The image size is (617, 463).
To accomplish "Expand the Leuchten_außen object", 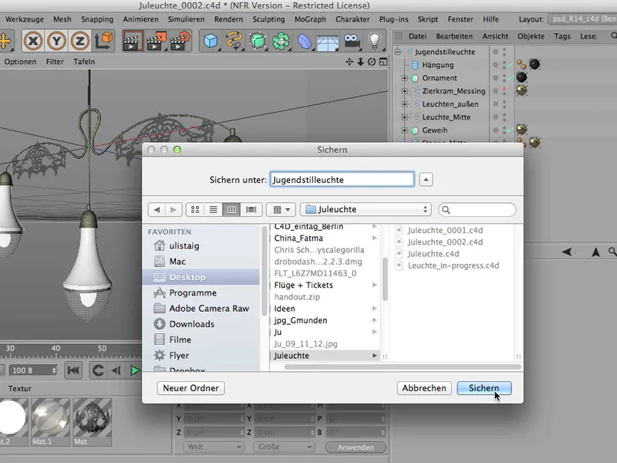I will [x=404, y=104].
